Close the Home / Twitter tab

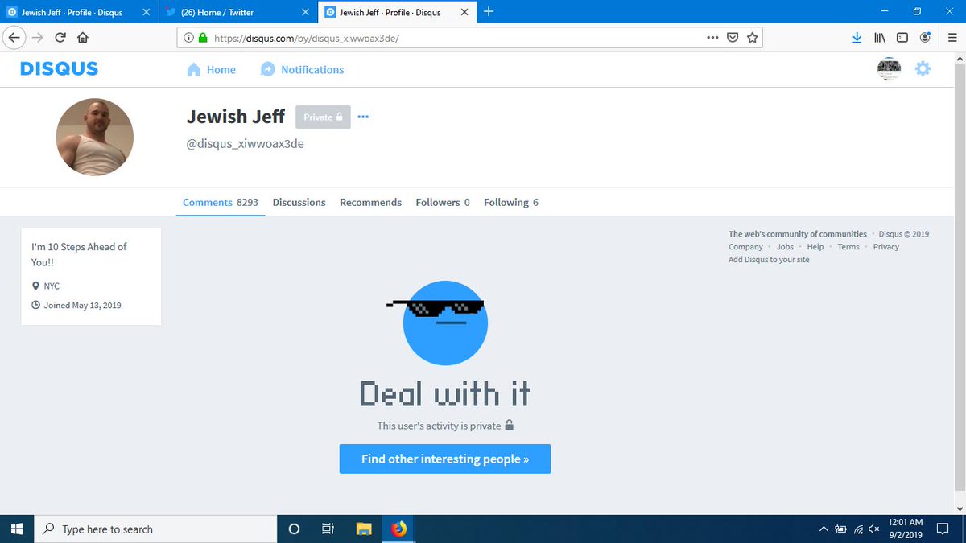[304, 12]
